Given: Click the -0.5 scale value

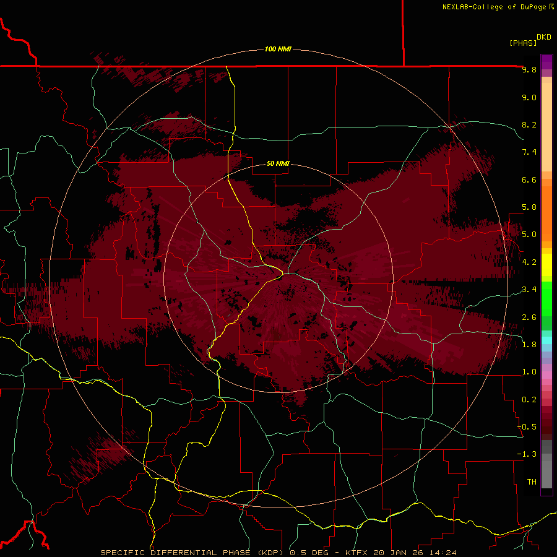Looking at the screenshot, I should pos(527,427).
